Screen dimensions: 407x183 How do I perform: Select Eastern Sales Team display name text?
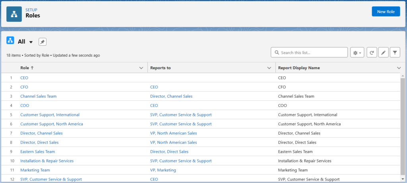pyautogui.click(x=295, y=152)
